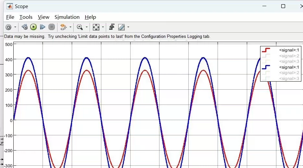The width and height of the screenshot is (303, 168).
Task: Click the 400 y-axis tick label
Action: 9,60
